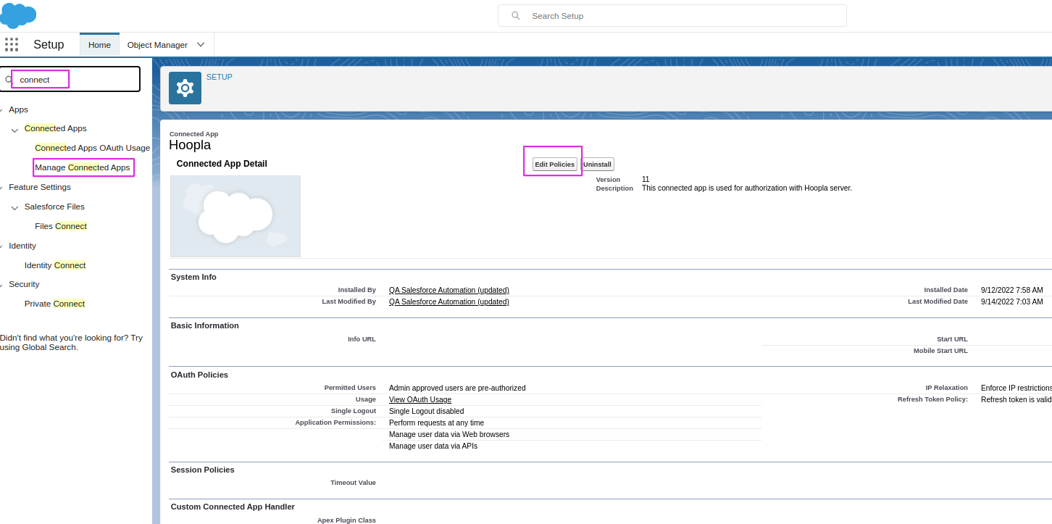This screenshot has height=524, width=1052.
Task: Click the Security sidebar section
Action: coord(24,284)
